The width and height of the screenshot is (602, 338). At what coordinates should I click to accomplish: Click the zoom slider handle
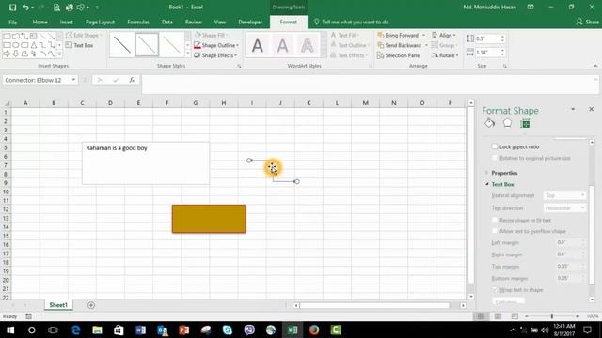[x=552, y=316]
